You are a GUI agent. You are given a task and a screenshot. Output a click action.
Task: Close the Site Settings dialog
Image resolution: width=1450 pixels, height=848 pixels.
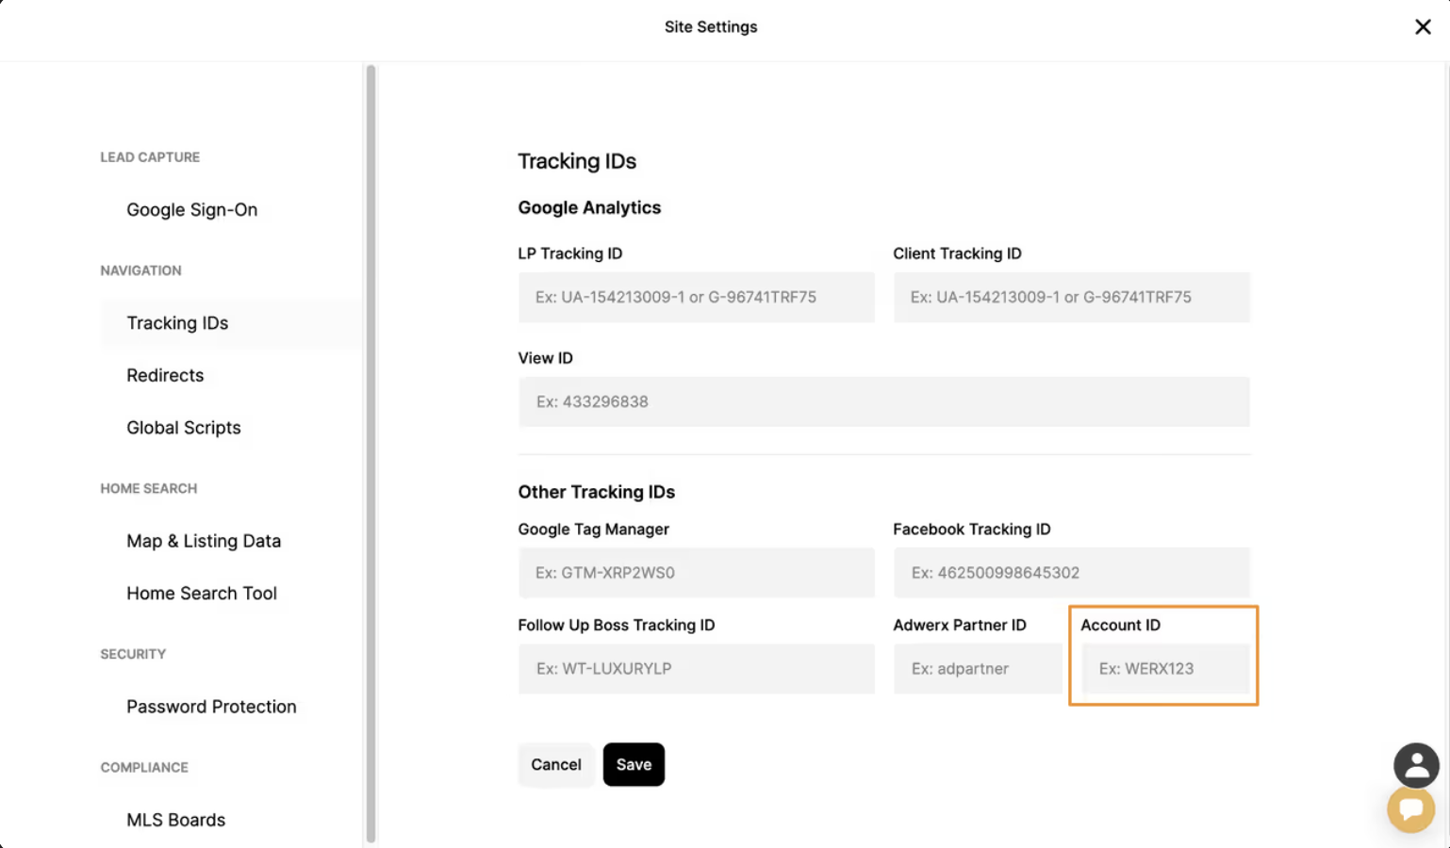pos(1423,27)
